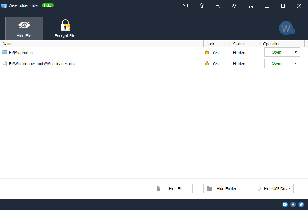Click the Wise Folder Hider app logo
Image resolution: width=308 pixels, height=210 pixels.
click(x=4, y=5)
